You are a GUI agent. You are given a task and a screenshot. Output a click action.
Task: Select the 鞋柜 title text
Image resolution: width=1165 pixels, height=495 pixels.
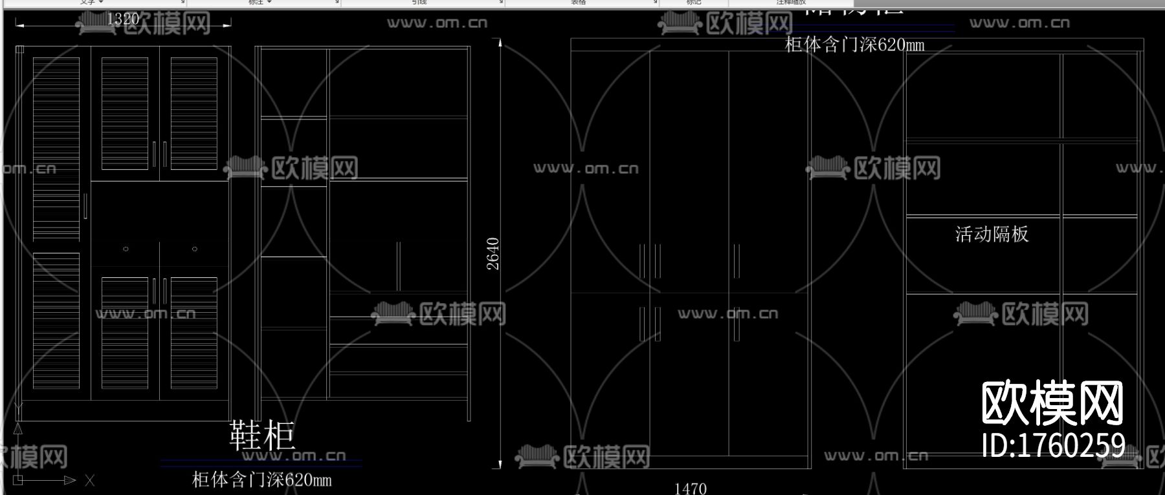coord(262,435)
